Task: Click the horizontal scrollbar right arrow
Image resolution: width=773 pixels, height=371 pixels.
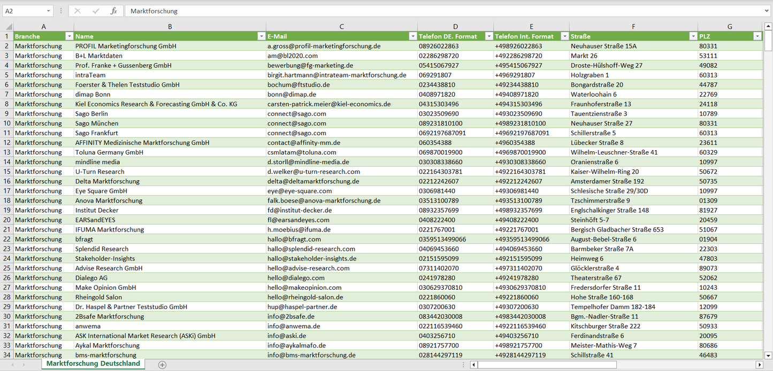Action: pos(759,365)
